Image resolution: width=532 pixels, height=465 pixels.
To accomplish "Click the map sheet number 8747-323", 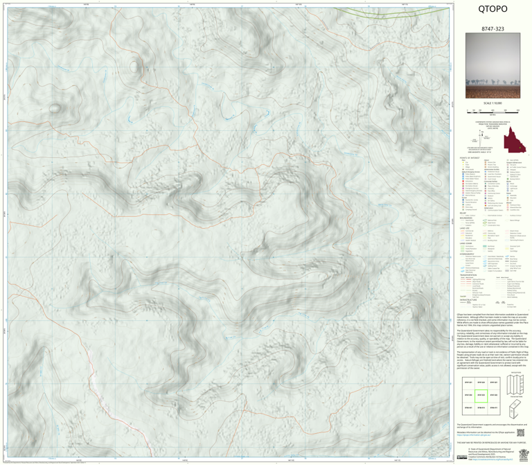I will [493, 29].
